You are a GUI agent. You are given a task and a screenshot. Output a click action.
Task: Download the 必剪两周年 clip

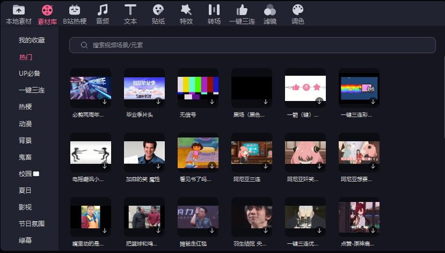pos(105,102)
